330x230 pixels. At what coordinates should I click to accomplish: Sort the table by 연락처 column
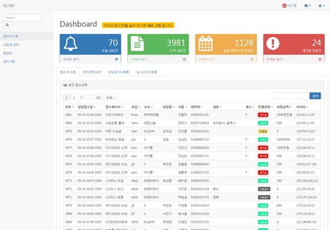tap(197, 107)
